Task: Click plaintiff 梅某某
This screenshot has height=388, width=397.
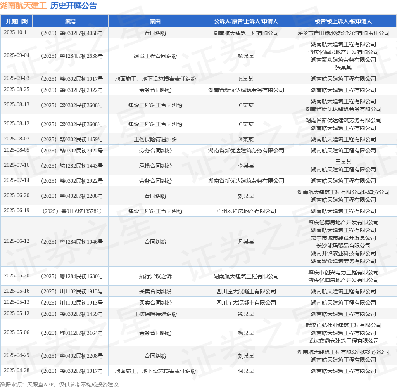Action: [x=246, y=333]
